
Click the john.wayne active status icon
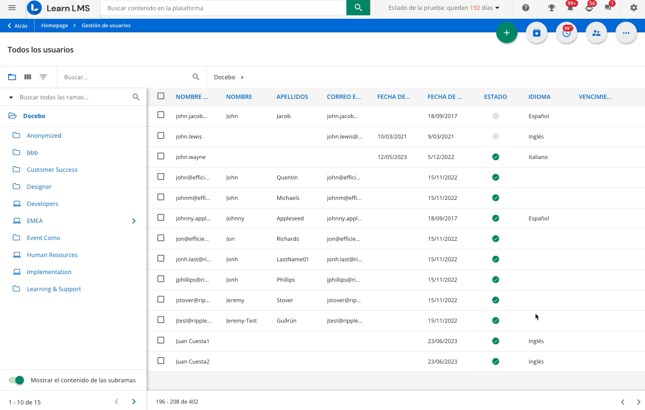[496, 157]
